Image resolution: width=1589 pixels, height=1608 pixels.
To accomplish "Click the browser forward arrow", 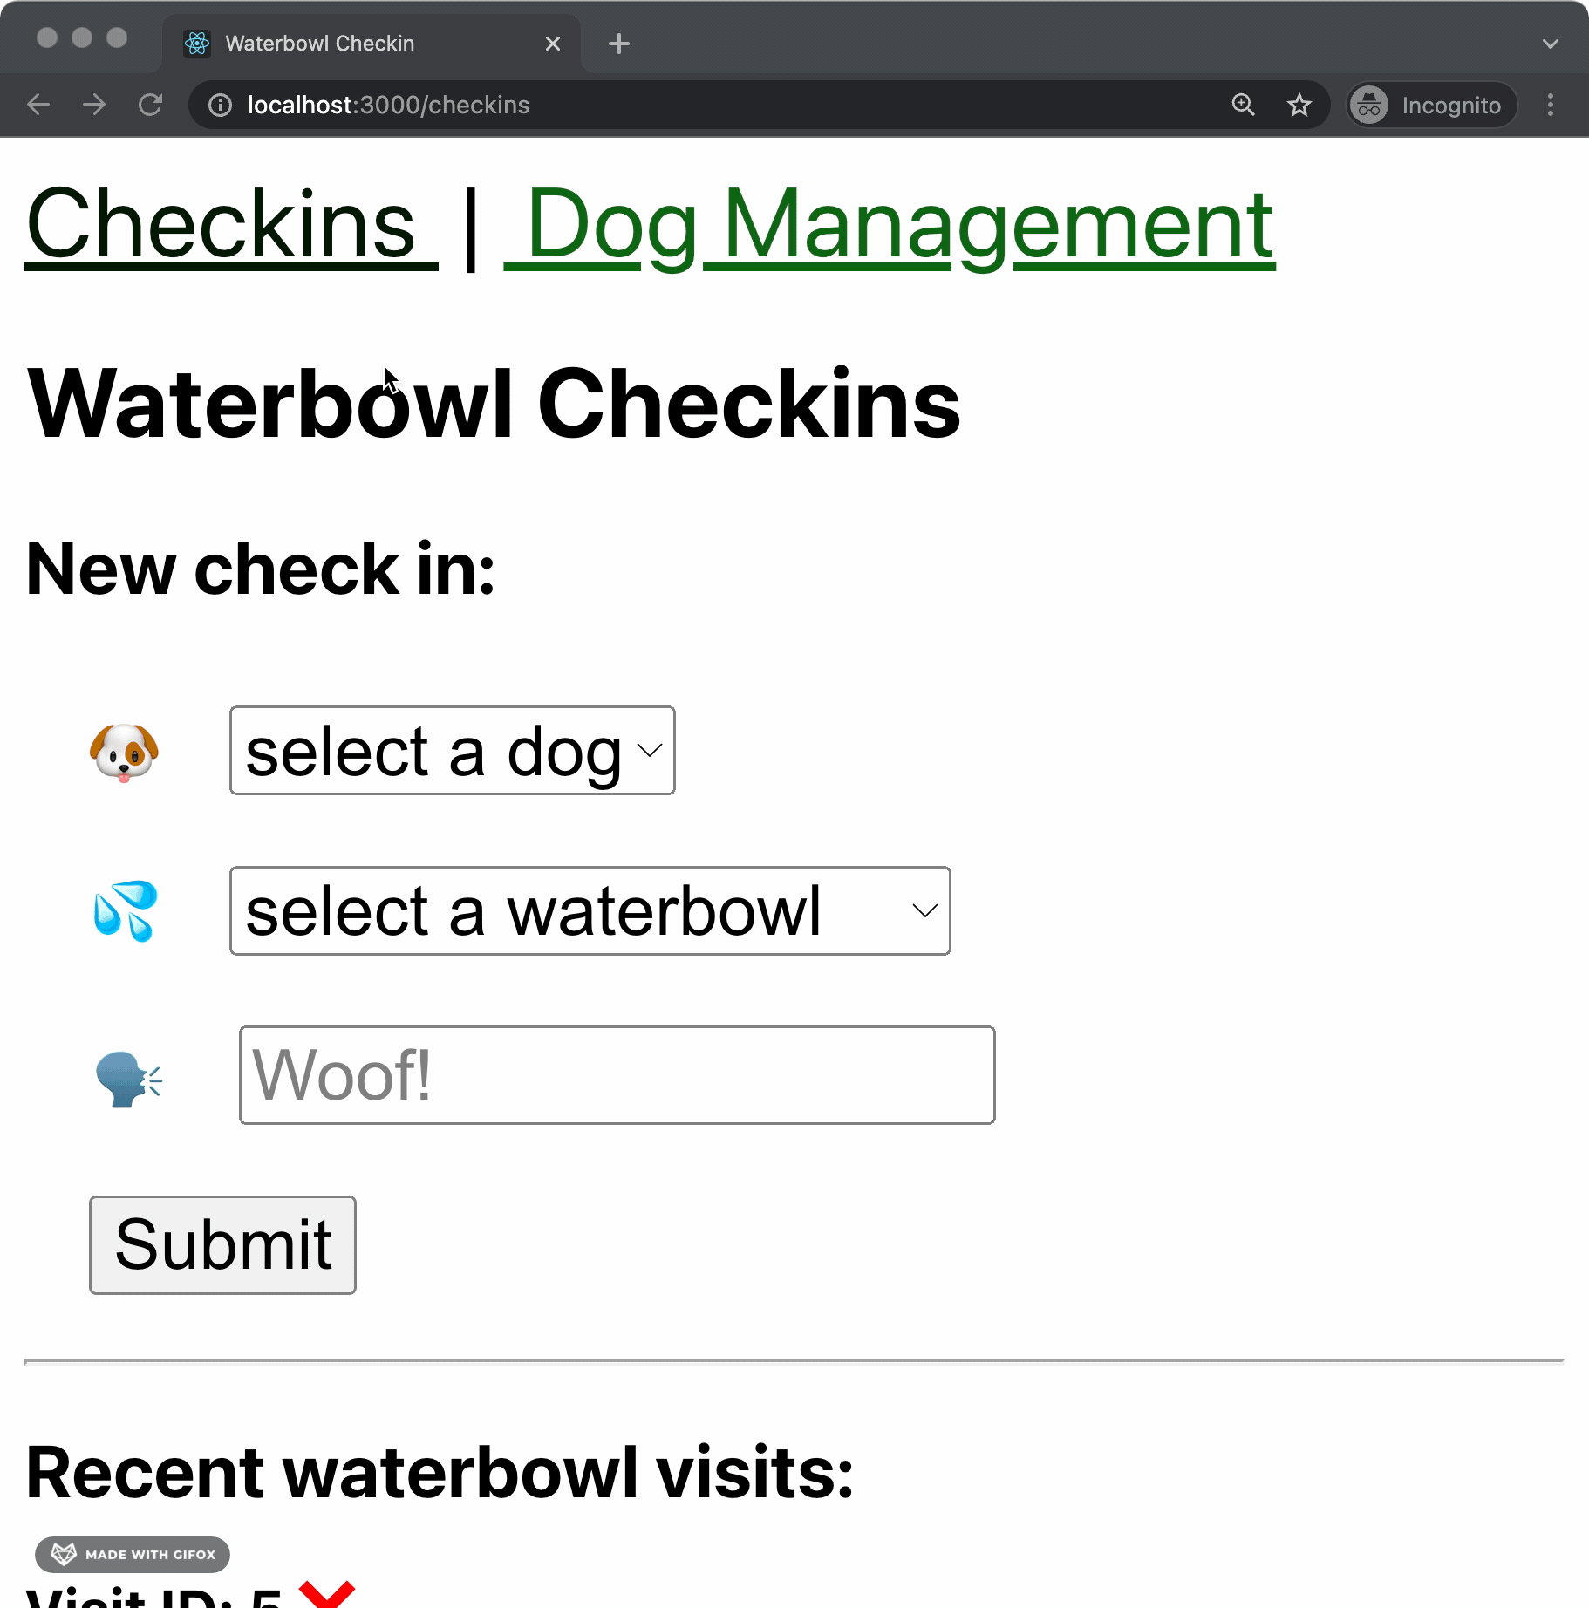I will (x=94, y=105).
